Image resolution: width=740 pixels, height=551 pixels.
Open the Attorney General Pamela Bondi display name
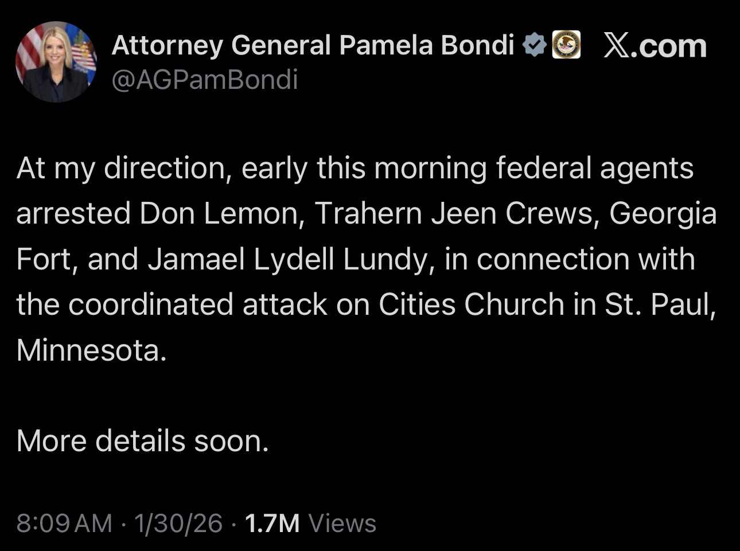tap(313, 45)
